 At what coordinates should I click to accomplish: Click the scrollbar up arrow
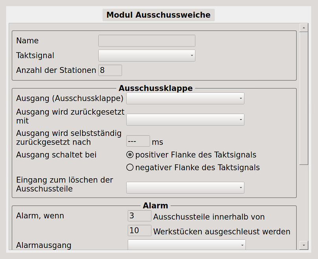[303, 28]
